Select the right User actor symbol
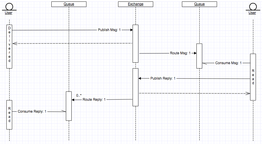This screenshot has width=262, height=144. (253, 7)
